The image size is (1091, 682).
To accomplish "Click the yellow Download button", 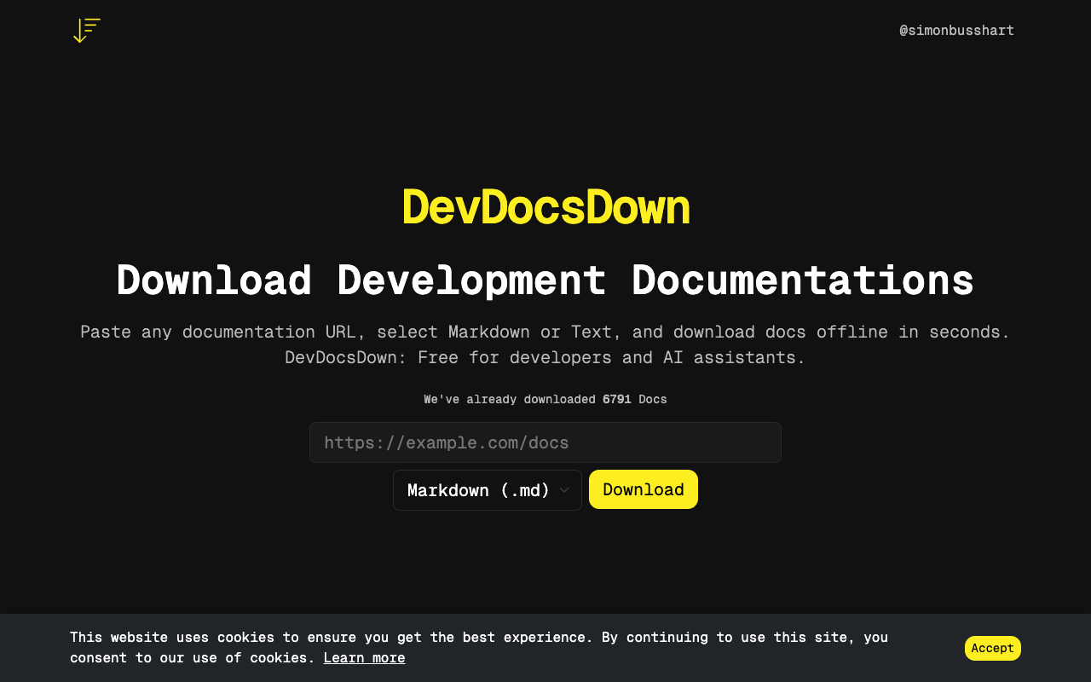I will coord(643,489).
